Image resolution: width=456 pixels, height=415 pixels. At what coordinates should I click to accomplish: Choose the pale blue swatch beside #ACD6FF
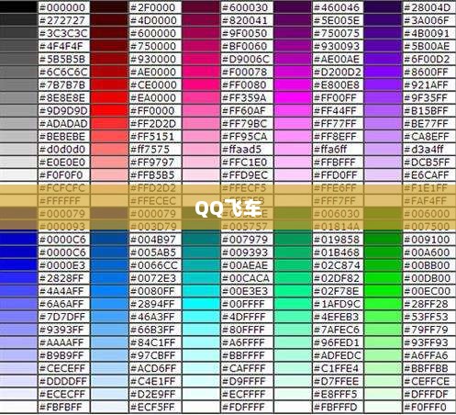(109, 368)
